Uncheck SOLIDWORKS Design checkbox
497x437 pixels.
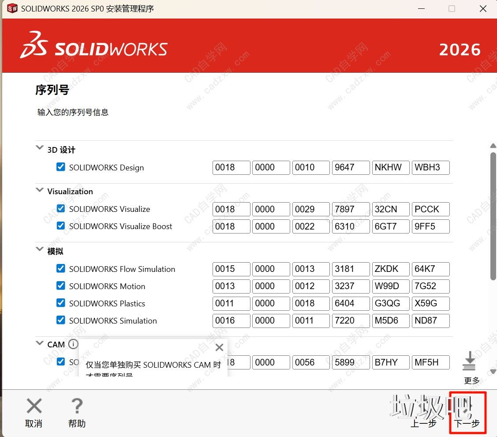point(60,167)
